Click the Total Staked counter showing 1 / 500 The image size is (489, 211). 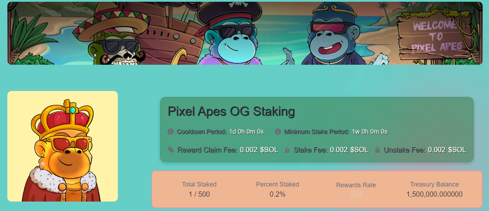[199, 195]
